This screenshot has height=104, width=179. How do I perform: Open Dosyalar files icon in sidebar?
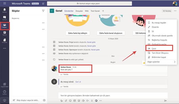point(5,41)
